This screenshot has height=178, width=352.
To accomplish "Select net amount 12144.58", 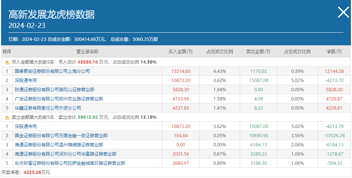I will [334, 71].
